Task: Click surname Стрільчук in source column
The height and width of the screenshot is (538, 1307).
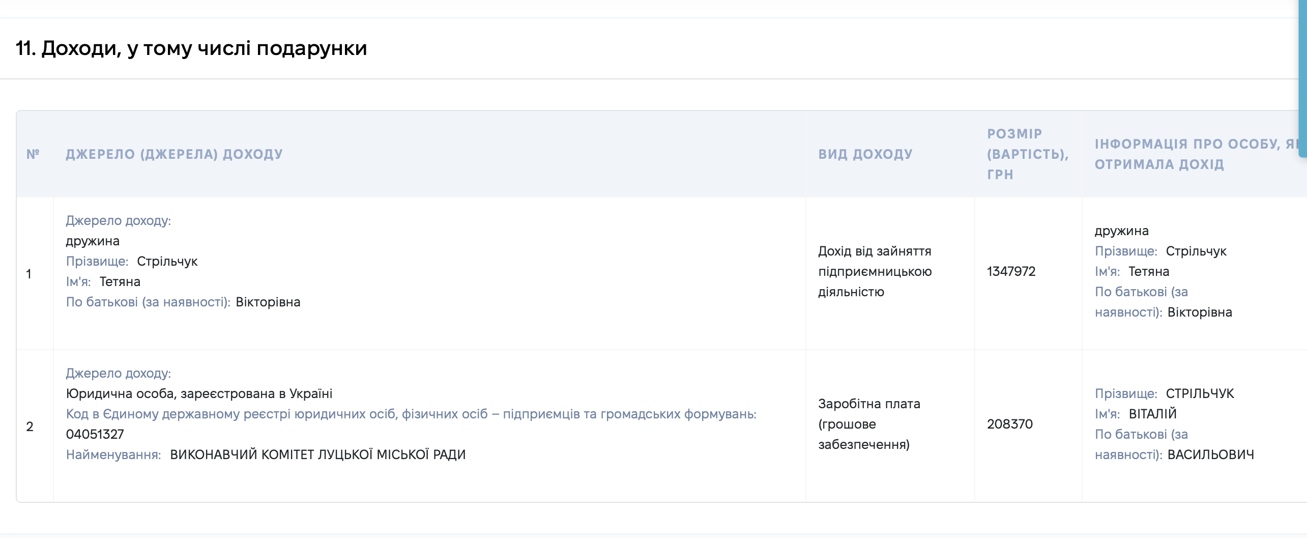Action: click(167, 261)
